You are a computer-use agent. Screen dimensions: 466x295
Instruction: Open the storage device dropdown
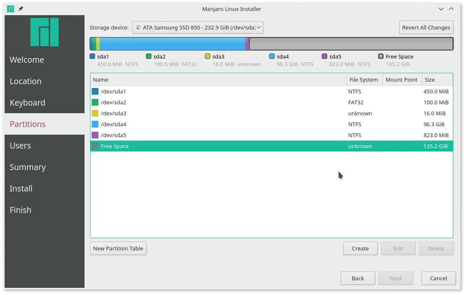[259, 27]
